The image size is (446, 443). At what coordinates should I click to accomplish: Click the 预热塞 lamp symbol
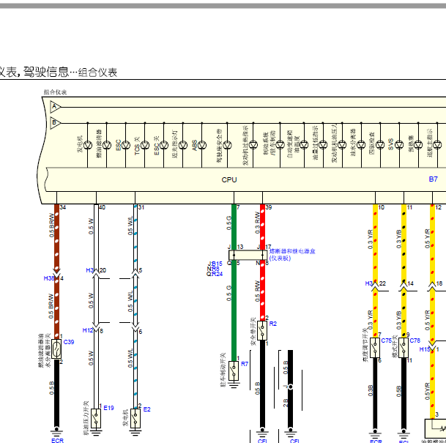pyautogui.click(x=418, y=145)
